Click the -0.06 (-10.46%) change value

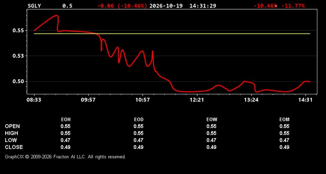point(122,6)
